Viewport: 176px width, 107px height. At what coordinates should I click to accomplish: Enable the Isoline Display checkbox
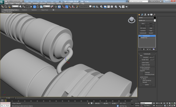[x=141, y=63]
